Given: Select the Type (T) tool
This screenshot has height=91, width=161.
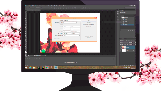Looking at the screenshot, I should [26, 41].
